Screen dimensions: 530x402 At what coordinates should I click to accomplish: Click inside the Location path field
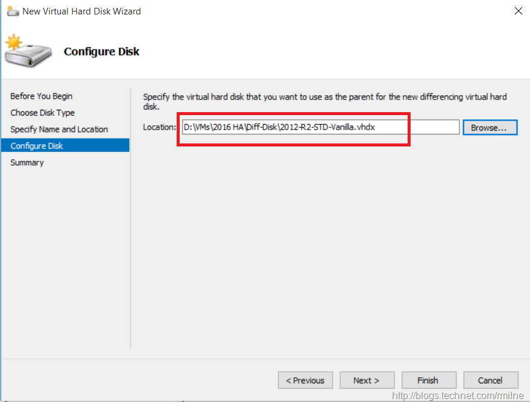tap(320, 127)
